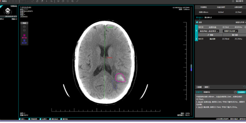Open the ventricle rupture status dropdown
246x123 pixels.
(x=209, y=31)
